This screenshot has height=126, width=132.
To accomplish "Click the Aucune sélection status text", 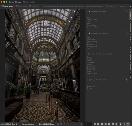I will point(28,124).
